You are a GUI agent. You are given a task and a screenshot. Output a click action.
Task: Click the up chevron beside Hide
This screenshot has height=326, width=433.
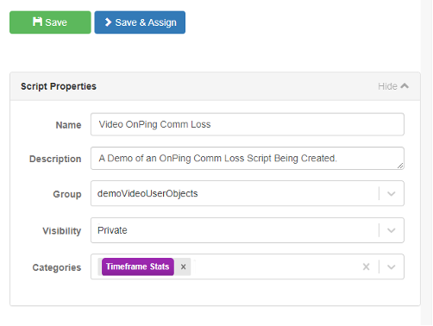click(405, 86)
